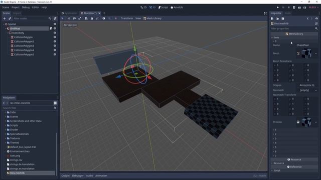Open the Debug menu
The image size is (321, 180).
(26, 7)
